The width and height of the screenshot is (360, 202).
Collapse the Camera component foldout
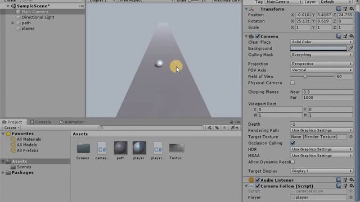246,36
